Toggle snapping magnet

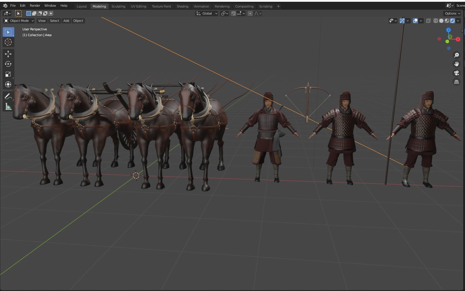pyautogui.click(x=234, y=13)
